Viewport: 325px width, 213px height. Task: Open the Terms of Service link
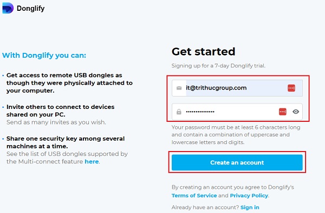[x=194, y=195]
